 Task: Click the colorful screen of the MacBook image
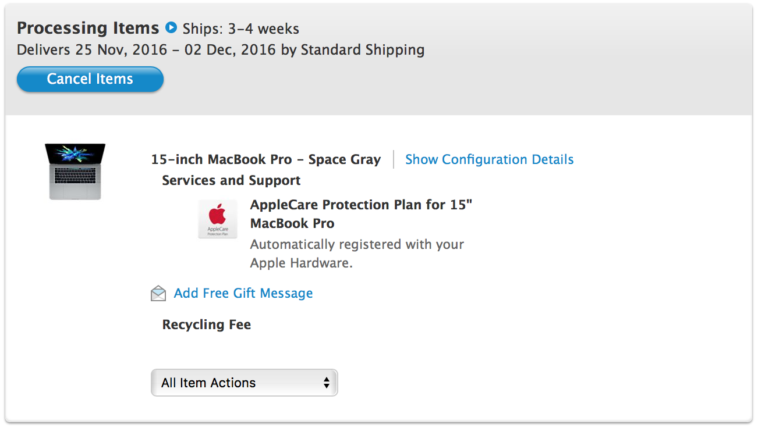(75, 154)
